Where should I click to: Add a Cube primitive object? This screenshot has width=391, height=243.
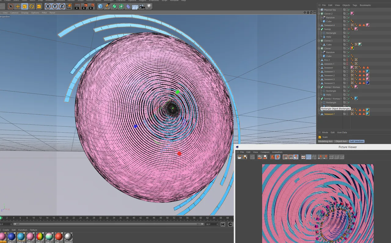(x=100, y=6)
